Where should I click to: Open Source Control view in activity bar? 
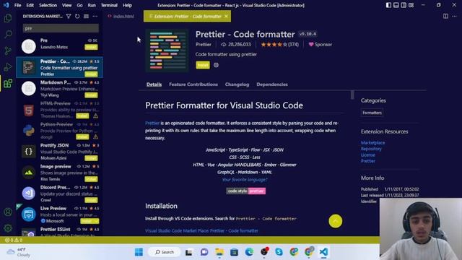(x=8, y=51)
